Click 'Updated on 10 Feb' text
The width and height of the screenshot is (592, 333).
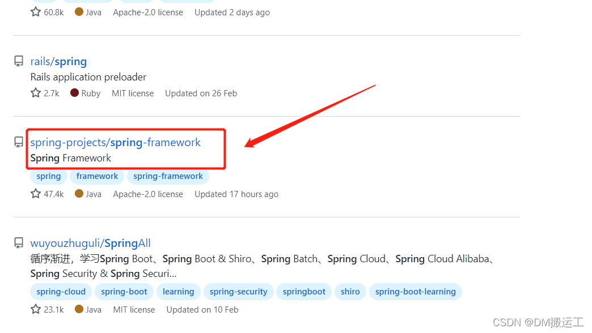pyautogui.click(x=202, y=310)
